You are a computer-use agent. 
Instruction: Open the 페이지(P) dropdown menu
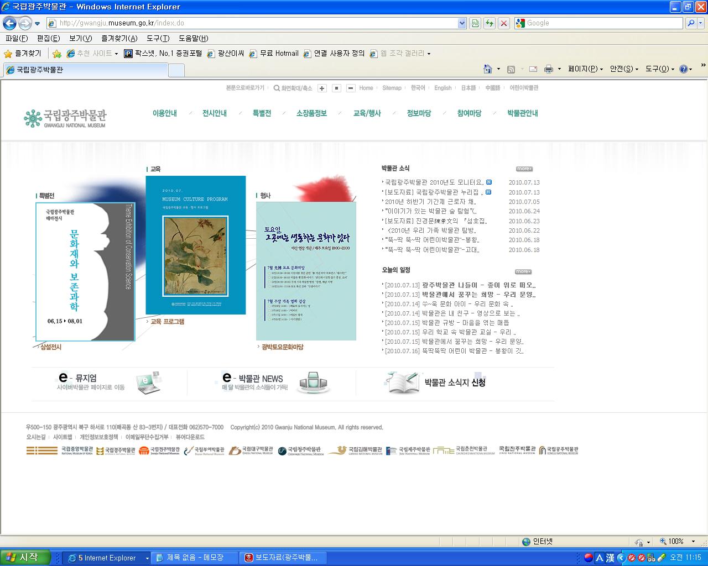tap(585, 69)
